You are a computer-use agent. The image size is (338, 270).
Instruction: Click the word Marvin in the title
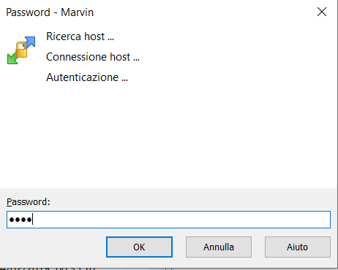(77, 12)
